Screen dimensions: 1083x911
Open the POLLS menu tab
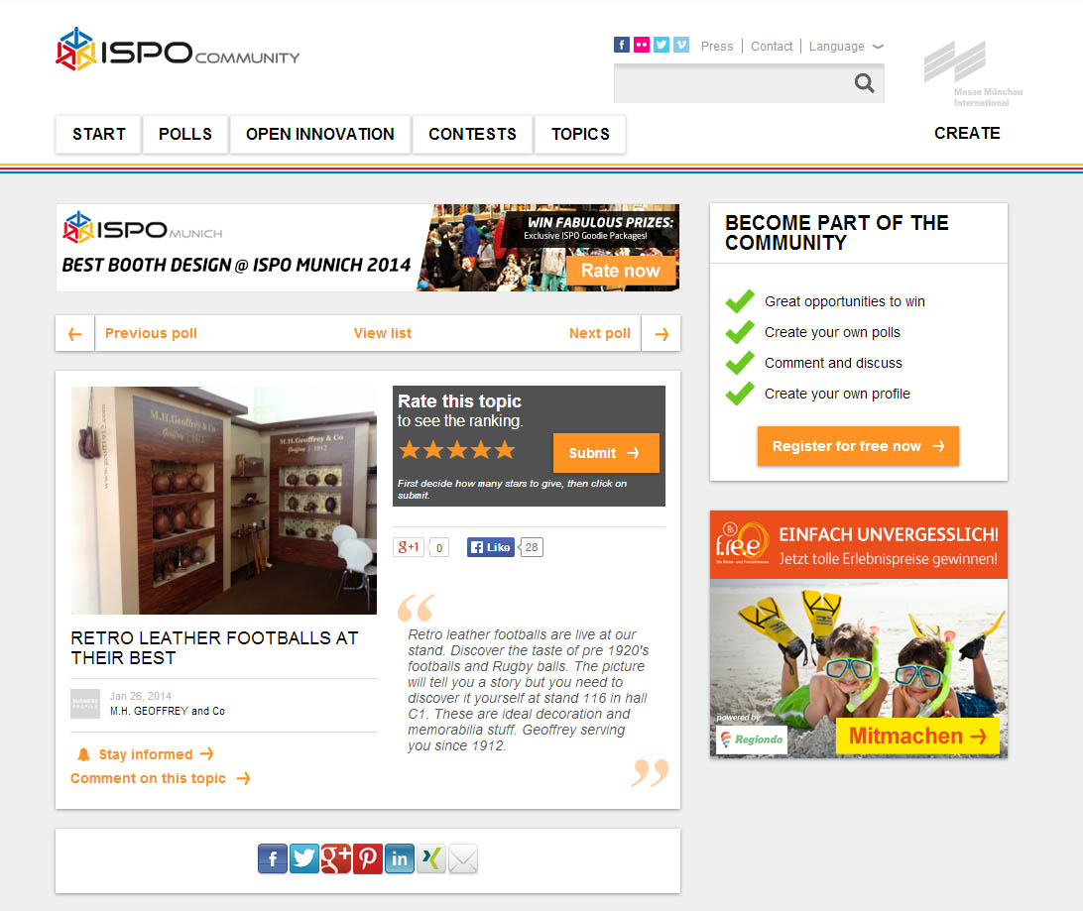[x=185, y=134]
